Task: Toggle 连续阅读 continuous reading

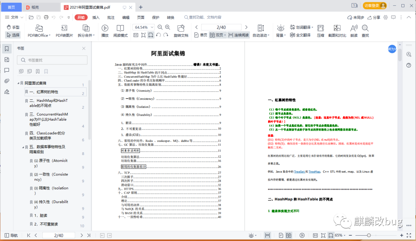Action: click(x=238, y=35)
